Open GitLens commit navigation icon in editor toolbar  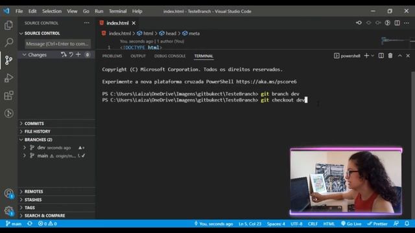click(x=359, y=23)
